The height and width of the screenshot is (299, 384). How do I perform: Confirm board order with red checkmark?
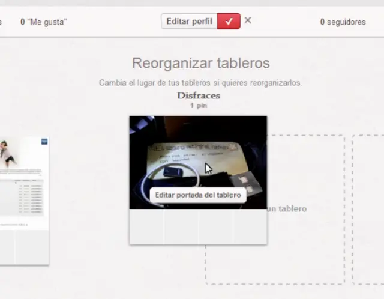click(229, 21)
